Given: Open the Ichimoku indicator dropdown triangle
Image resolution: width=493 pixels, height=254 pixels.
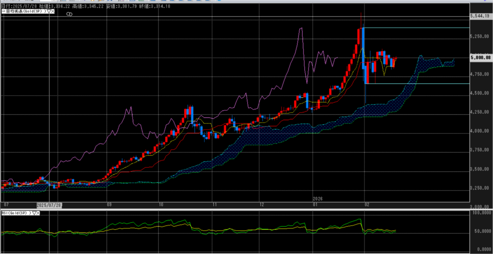Looking at the screenshot, I should click(x=48, y=11).
